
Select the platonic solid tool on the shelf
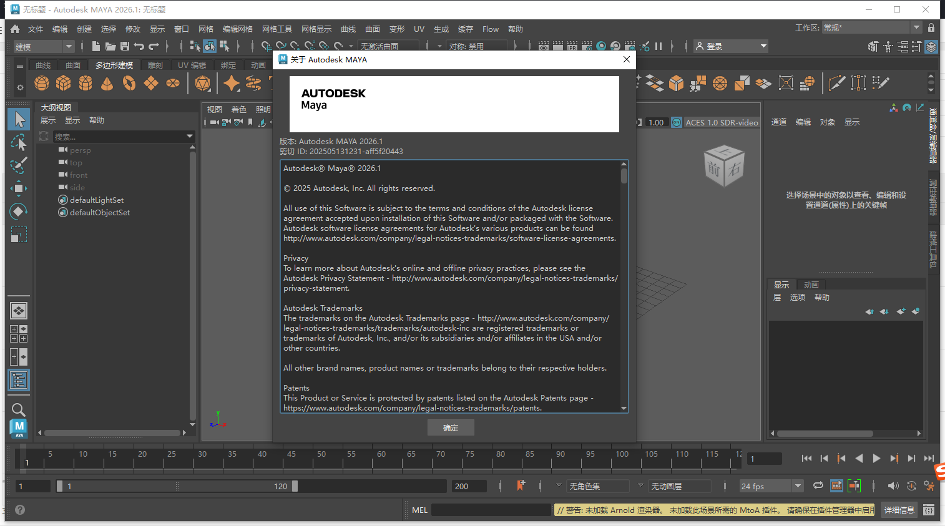[x=203, y=82]
